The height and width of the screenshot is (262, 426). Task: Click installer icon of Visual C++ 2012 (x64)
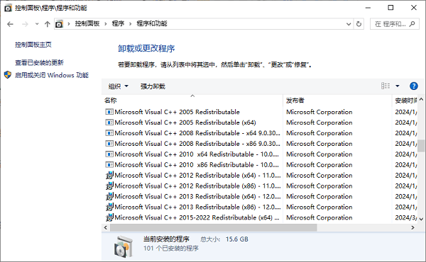(109, 176)
